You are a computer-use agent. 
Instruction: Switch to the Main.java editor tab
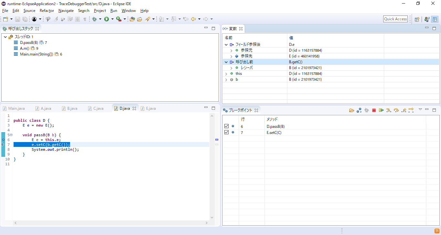point(16,108)
